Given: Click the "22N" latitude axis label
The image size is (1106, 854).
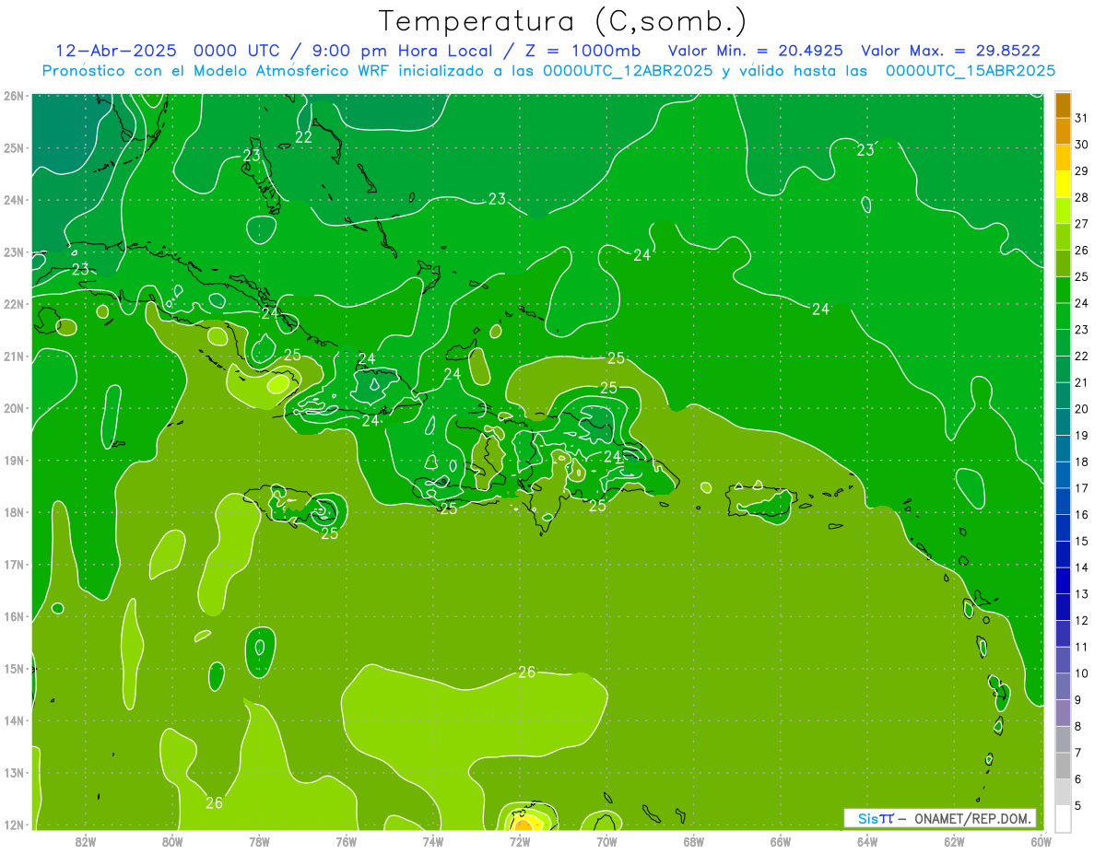Looking at the screenshot, I should pos(13,304).
